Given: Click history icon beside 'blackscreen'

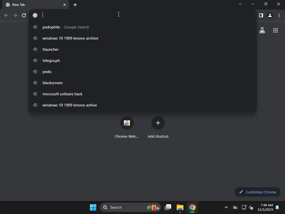Looking at the screenshot, I should pos(35,83).
